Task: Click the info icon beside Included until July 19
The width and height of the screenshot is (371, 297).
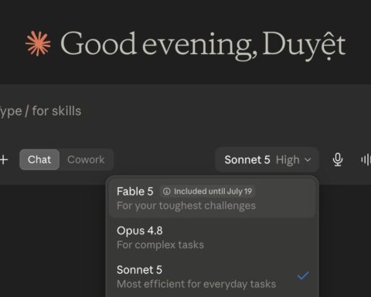Action: tap(167, 191)
